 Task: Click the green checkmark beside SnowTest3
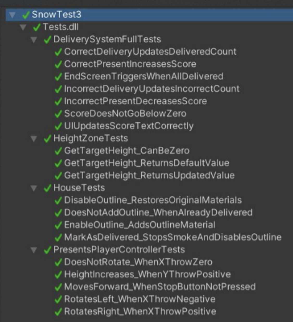point(26,15)
